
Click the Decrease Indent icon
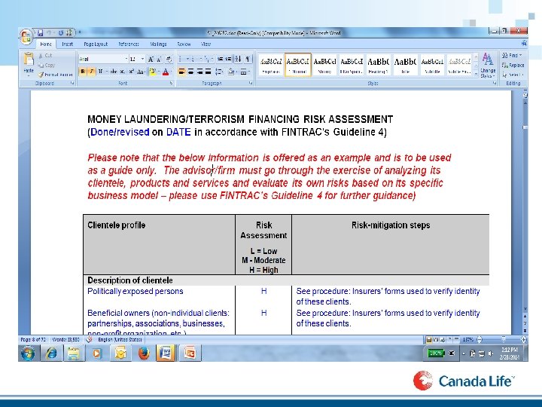tap(220, 60)
